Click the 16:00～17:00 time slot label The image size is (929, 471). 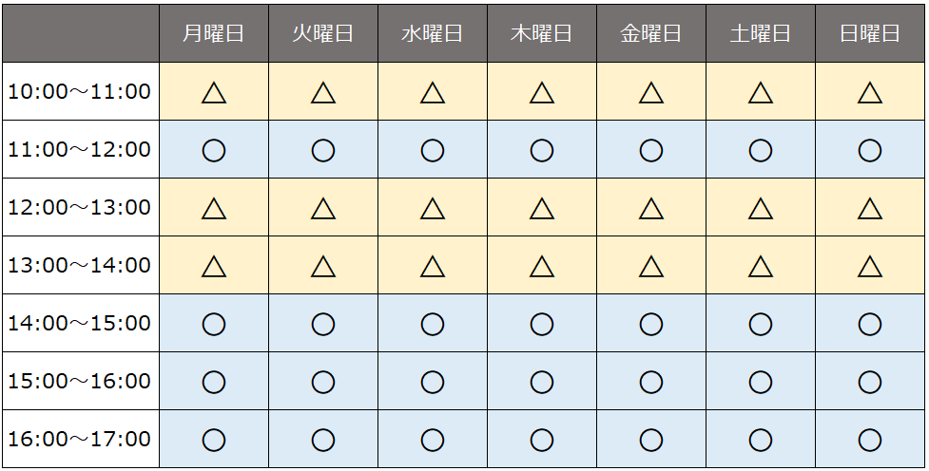coord(80,440)
